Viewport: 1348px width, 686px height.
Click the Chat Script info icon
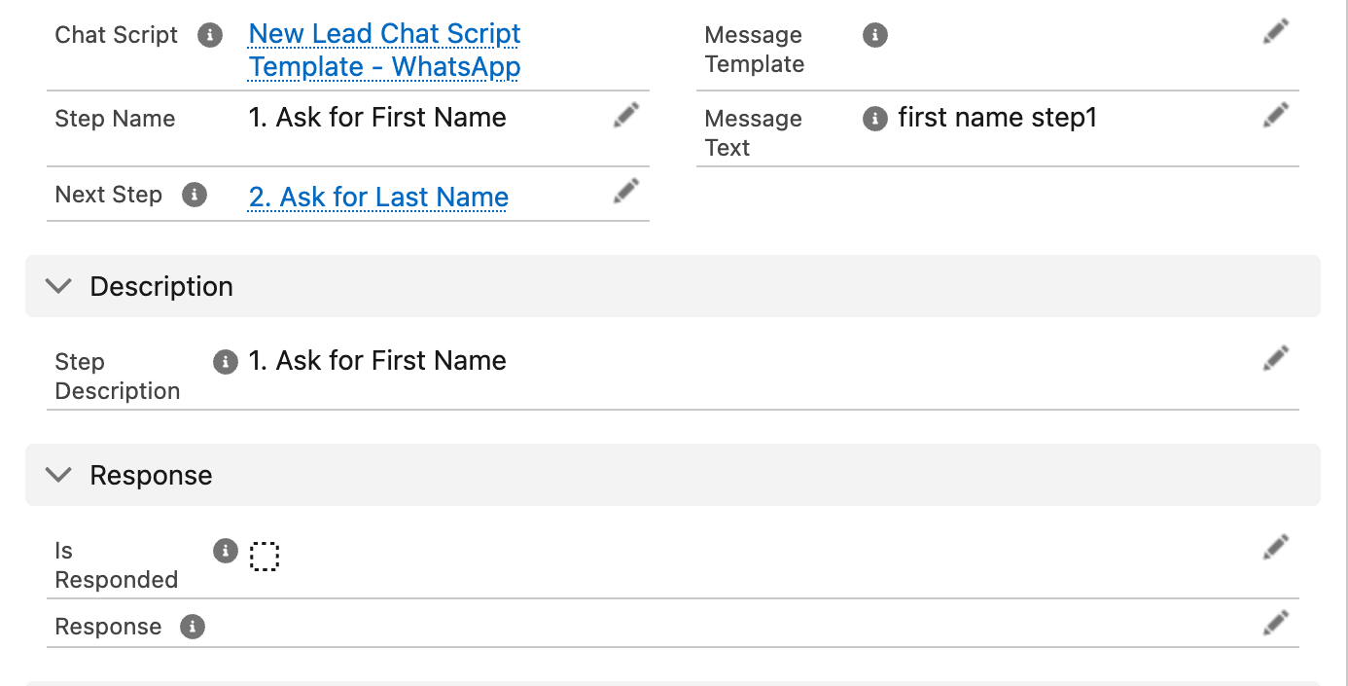209,35
